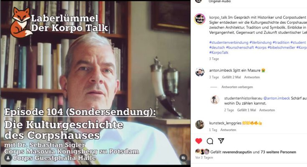Show tagged people icon on video
The height and width of the screenshot is (167, 307).
[x=8, y=158]
